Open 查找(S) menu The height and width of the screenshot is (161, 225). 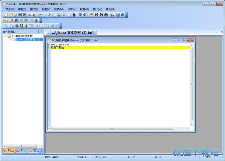coord(34,9)
